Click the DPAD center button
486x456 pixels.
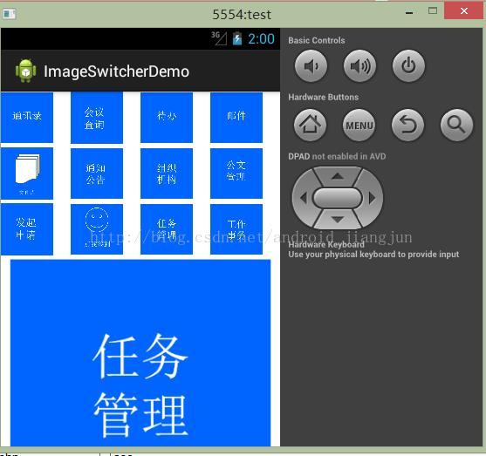338,198
